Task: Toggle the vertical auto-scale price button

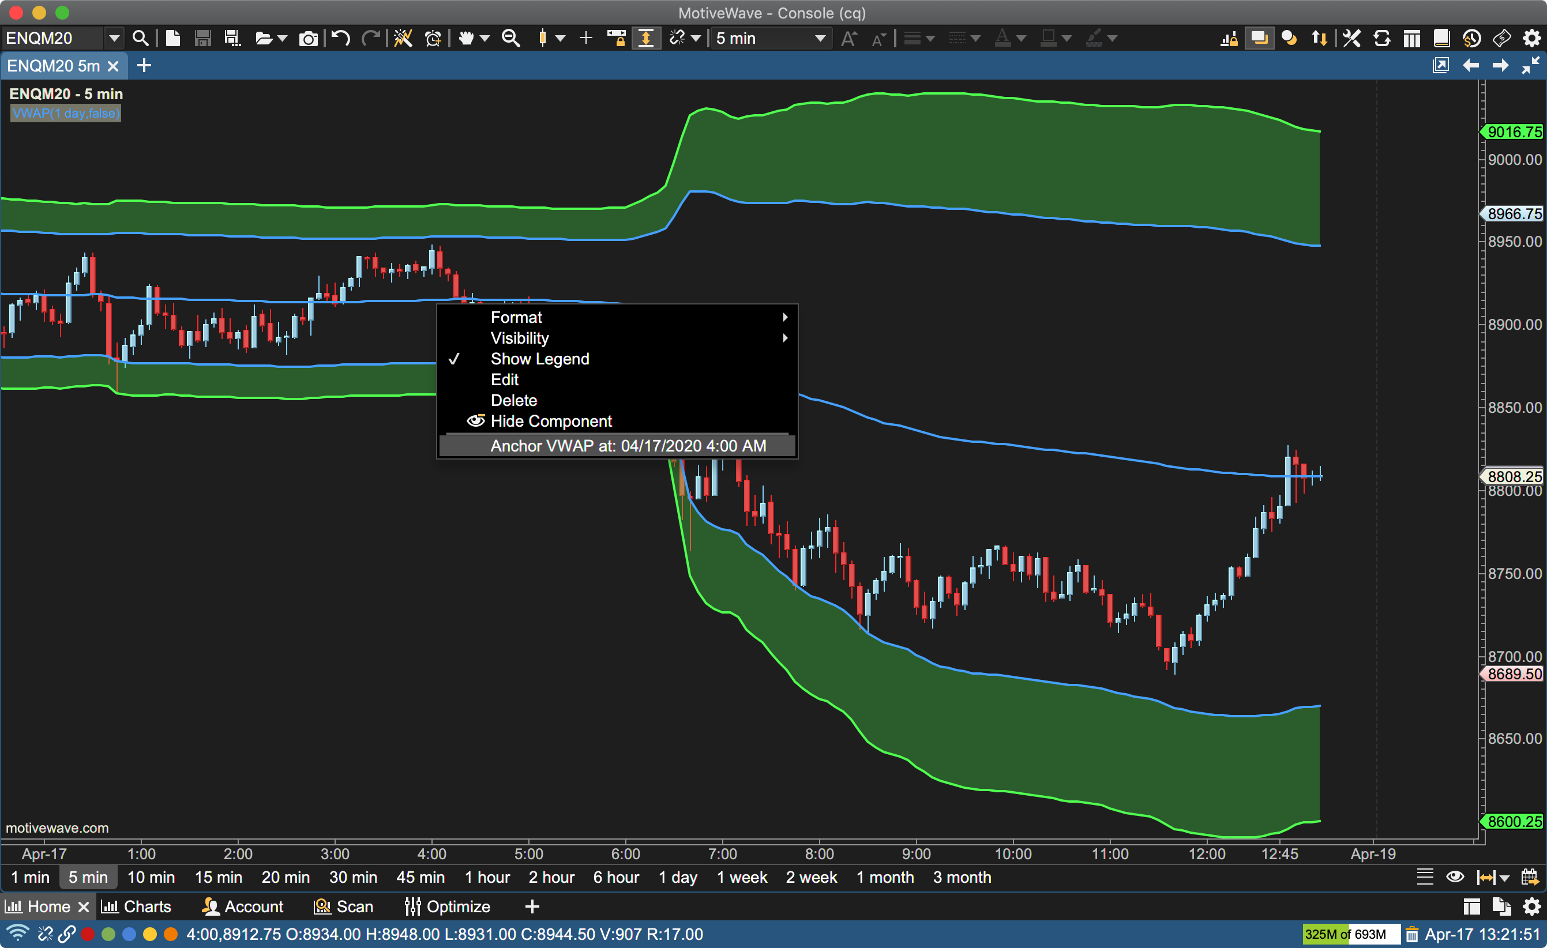Action: coord(645,39)
